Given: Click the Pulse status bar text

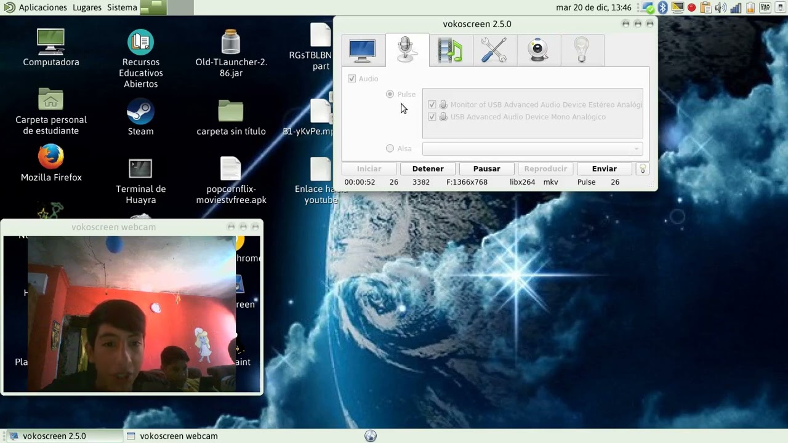Looking at the screenshot, I should pos(586,182).
